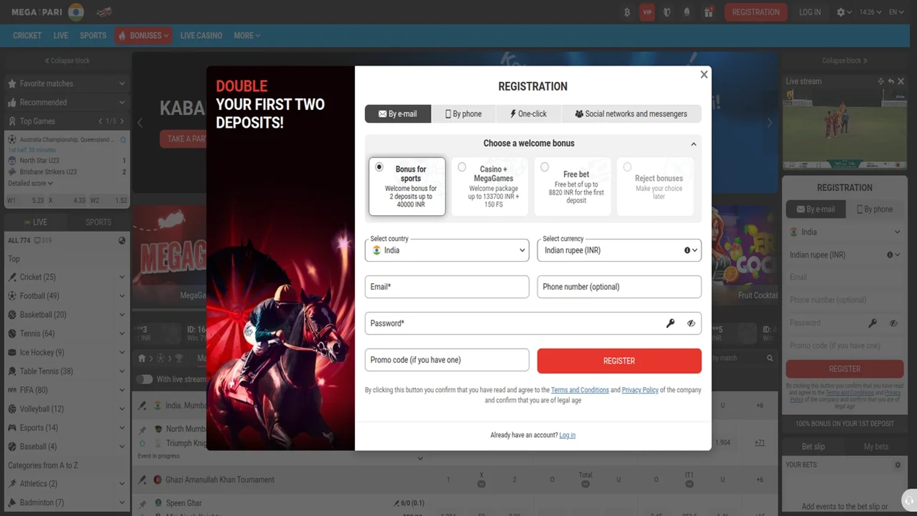Favorite the Australia Championship match star
Viewport: 917px width, 516px height.
pos(123,139)
